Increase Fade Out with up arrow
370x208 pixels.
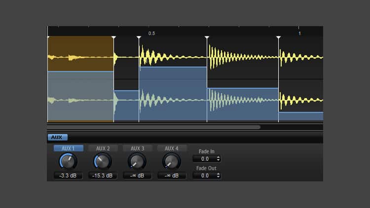point(218,174)
